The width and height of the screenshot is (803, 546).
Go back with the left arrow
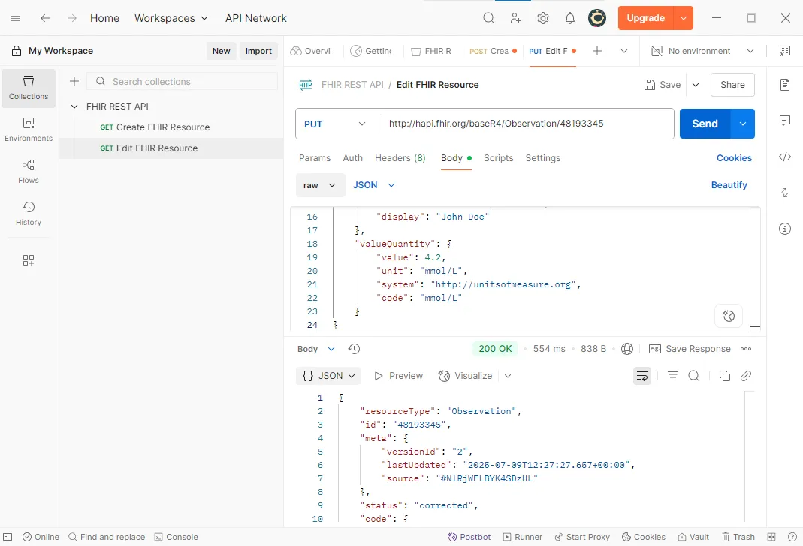(x=45, y=18)
